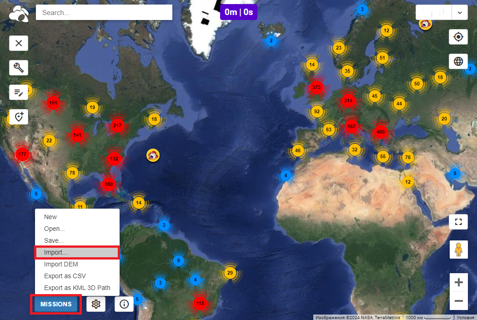Show the info circle button
This screenshot has width=477, height=320.
(x=124, y=304)
